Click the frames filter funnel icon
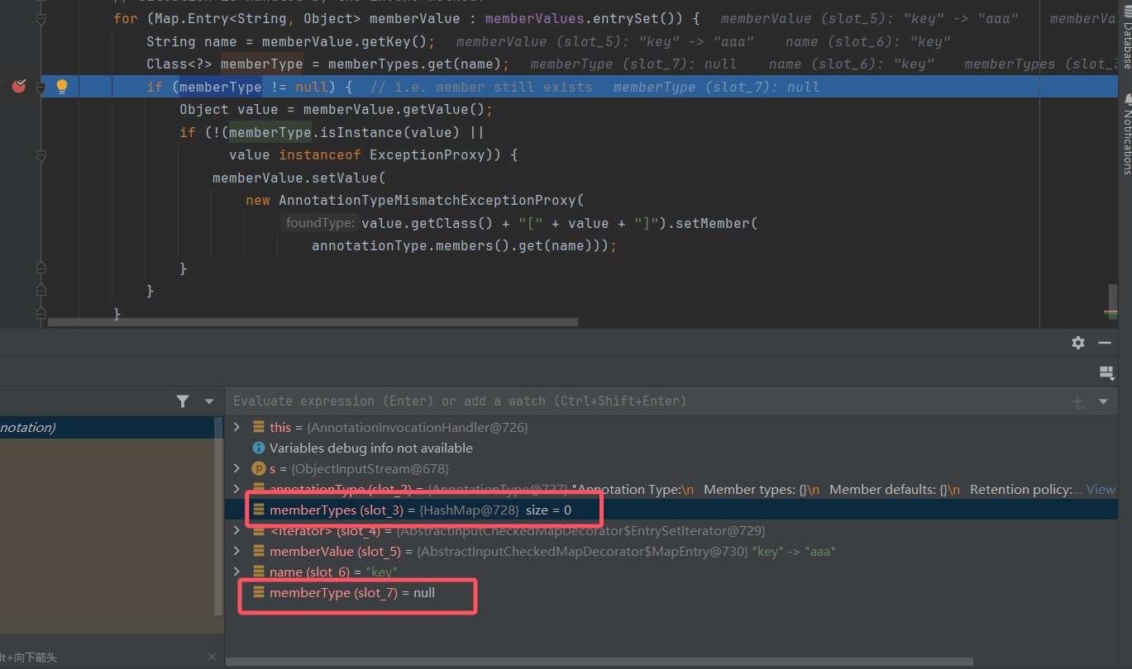The height and width of the screenshot is (669, 1132). pyautogui.click(x=183, y=401)
